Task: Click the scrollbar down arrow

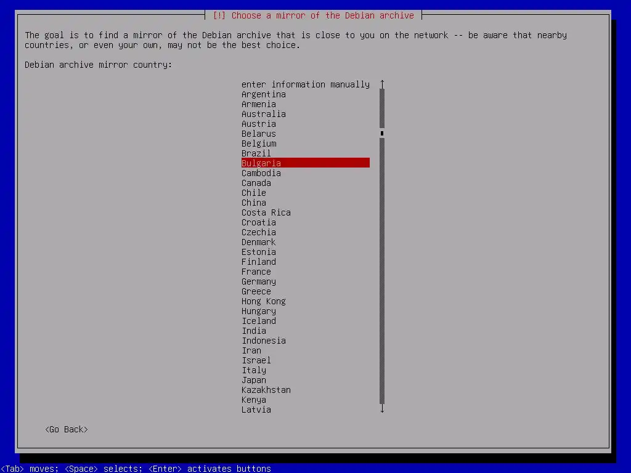Action: pos(382,409)
